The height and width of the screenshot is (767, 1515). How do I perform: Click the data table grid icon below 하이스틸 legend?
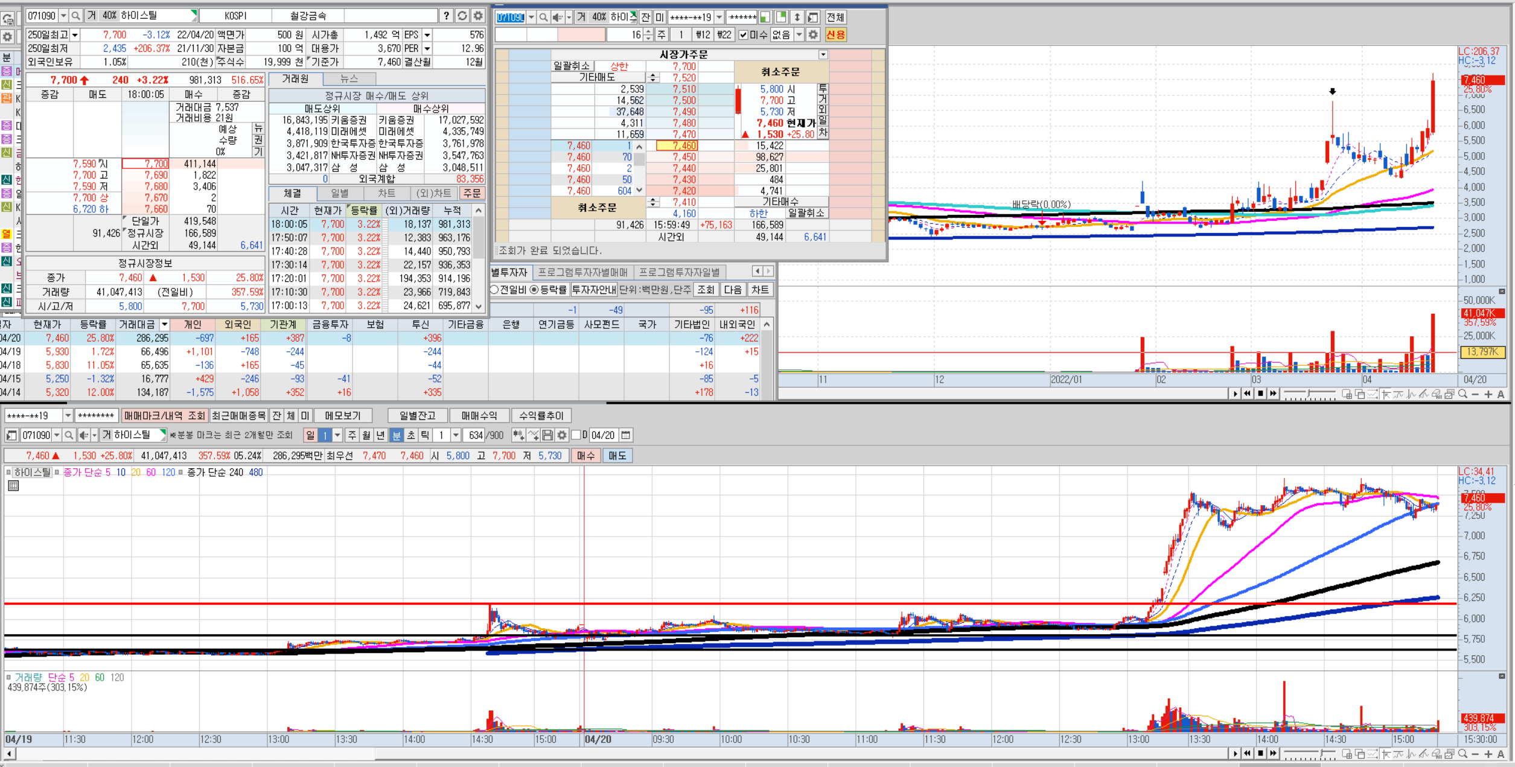click(x=13, y=486)
